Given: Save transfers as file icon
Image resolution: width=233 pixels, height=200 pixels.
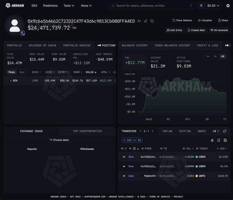Looking at the screenshot, I should click(225, 140).
